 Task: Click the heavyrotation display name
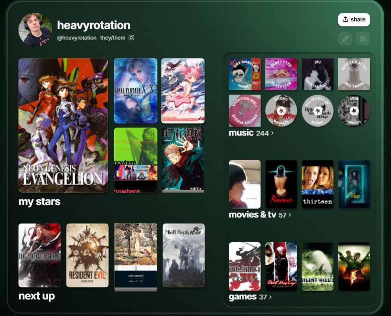pyautogui.click(x=93, y=25)
